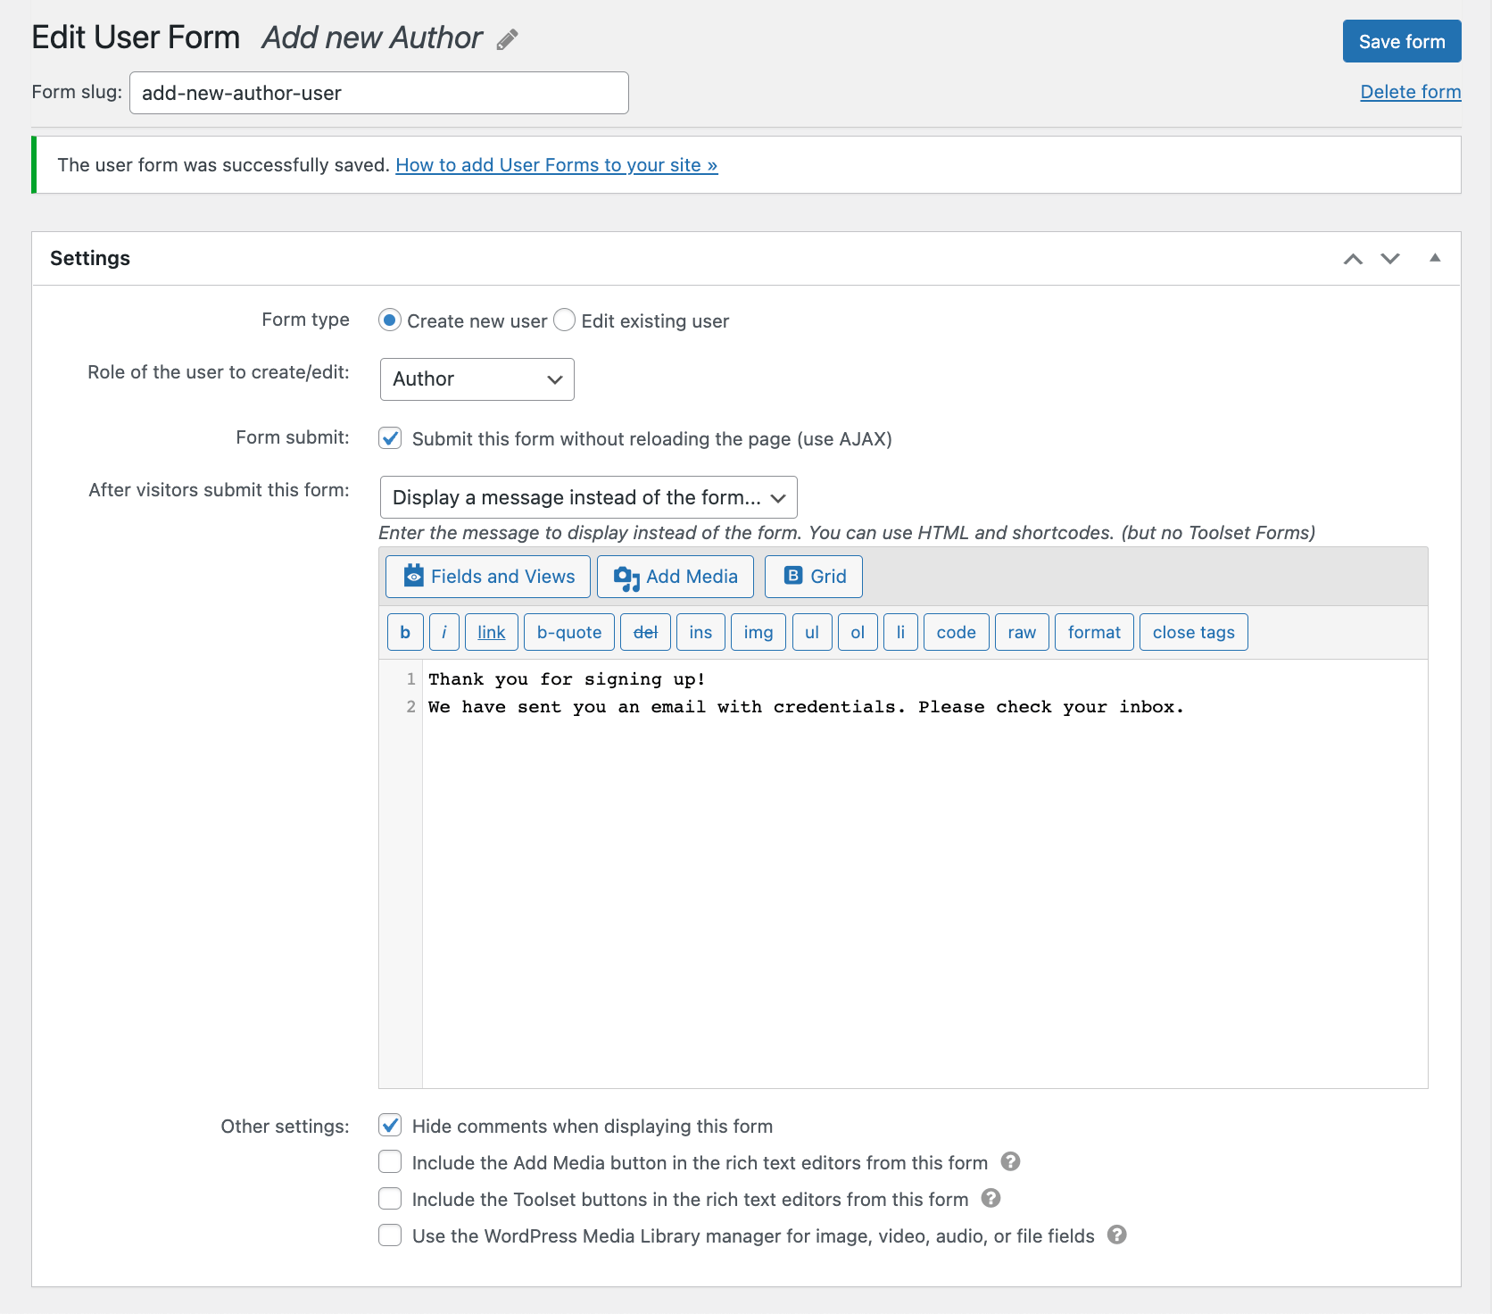The width and height of the screenshot is (1492, 1314).
Task: Insert a link with the link button
Action: point(492,632)
